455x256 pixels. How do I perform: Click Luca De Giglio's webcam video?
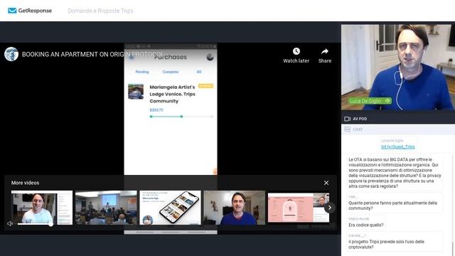tap(398, 68)
